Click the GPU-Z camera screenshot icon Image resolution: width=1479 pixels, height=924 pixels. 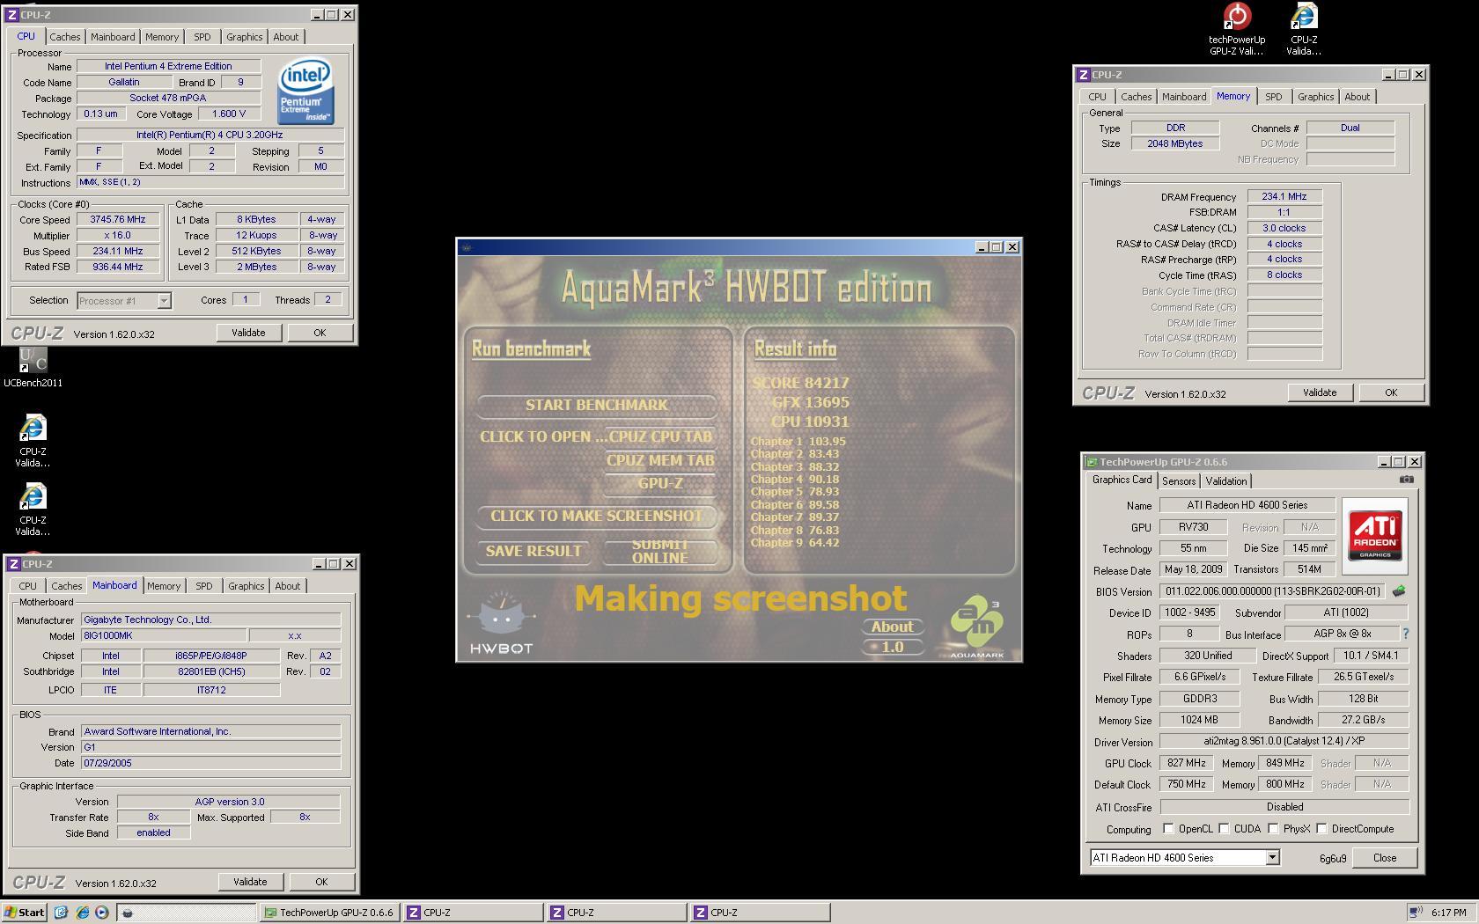(x=1406, y=480)
